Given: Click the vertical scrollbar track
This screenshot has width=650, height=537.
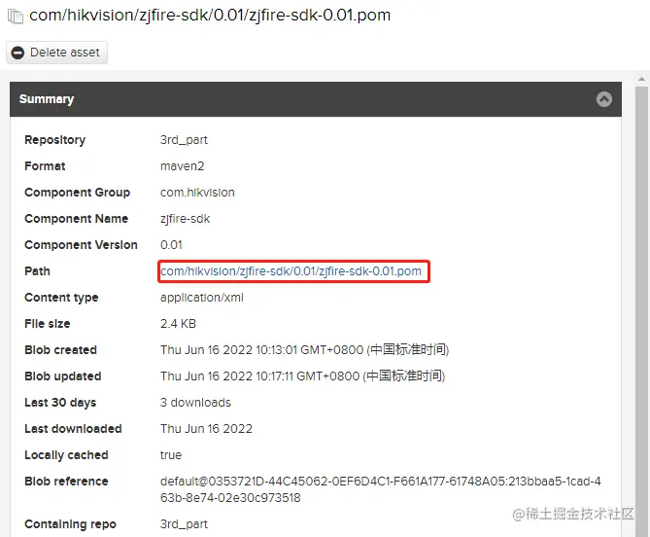Looking at the screenshot, I should tap(641, 311).
